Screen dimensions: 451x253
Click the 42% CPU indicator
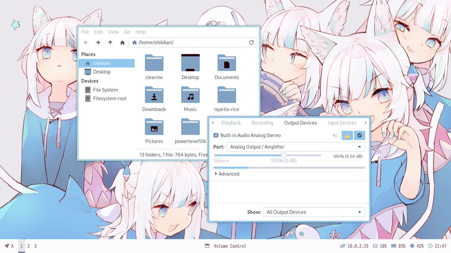tap(417, 246)
